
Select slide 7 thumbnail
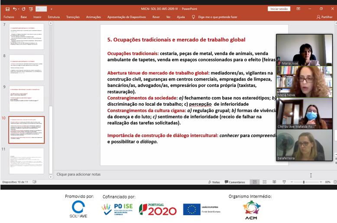[x=26, y=37]
